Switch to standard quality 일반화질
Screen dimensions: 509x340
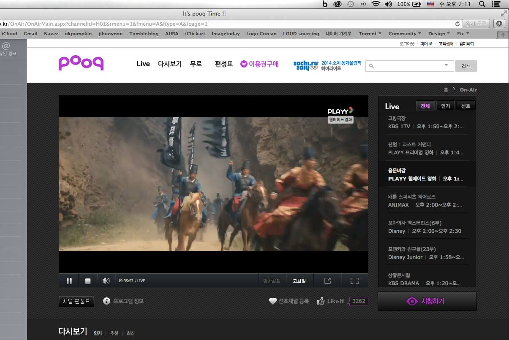[x=272, y=281]
